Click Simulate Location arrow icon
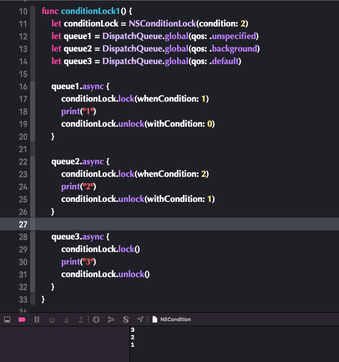 coord(141,319)
